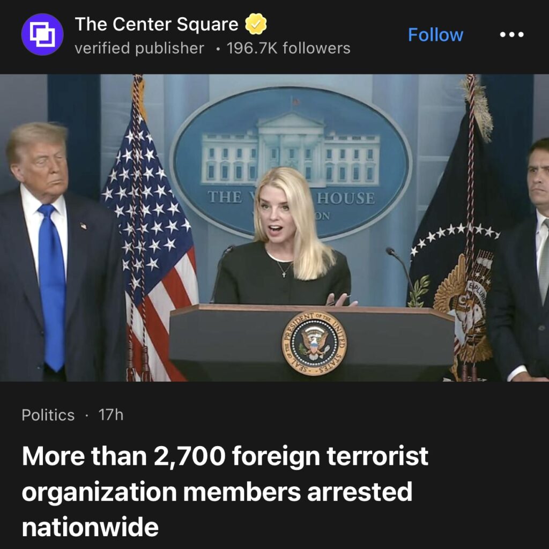Tap the man wearing the blue tie
Image resolution: width=549 pixels, height=549 pixels.
[x=58, y=252]
